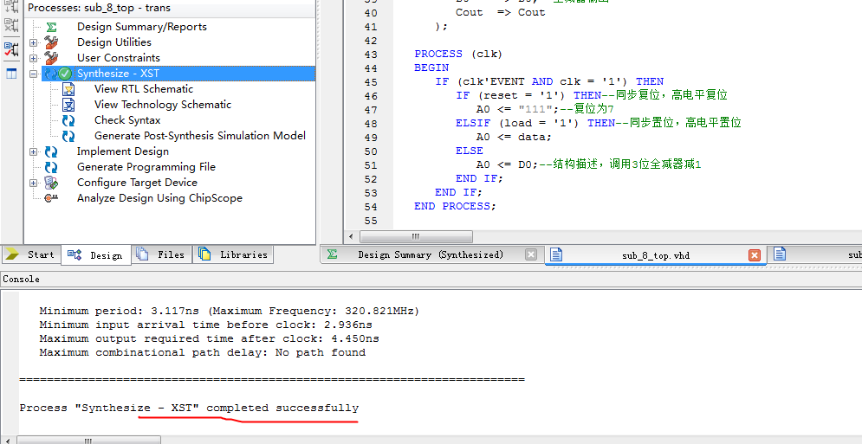Click 'END IF;' on line 52

(x=479, y=178)
